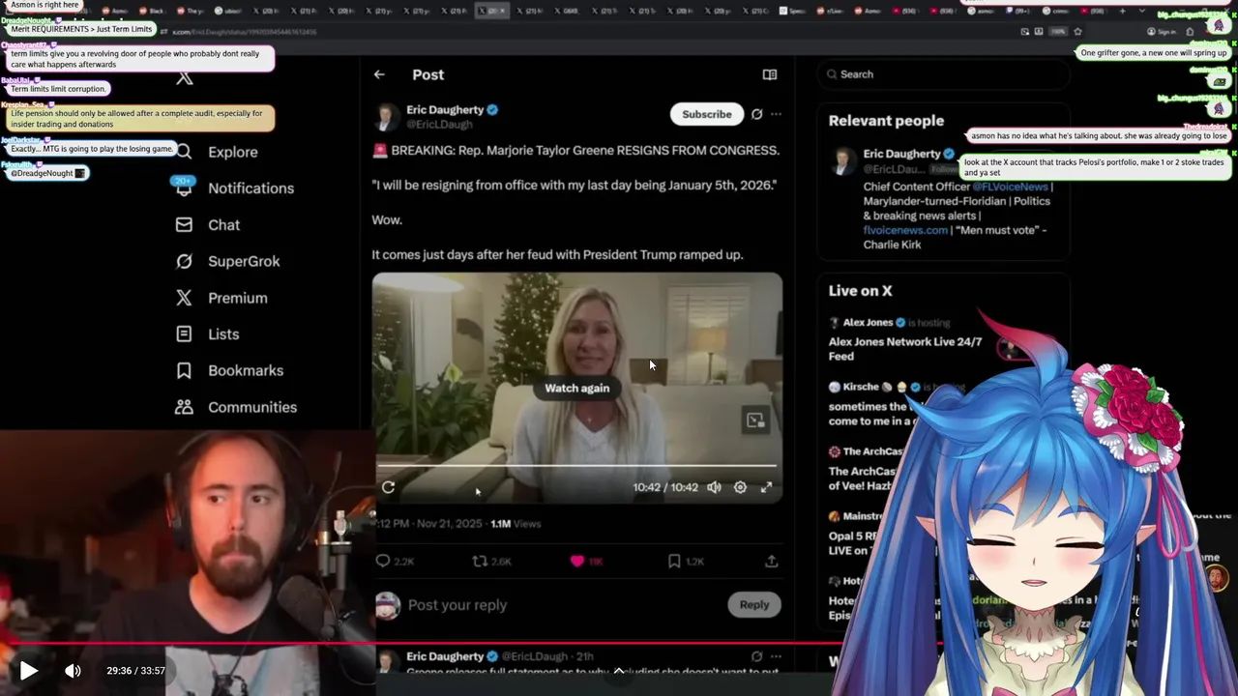Open Eric Daugherty in Relevant people

coord(901,154)
